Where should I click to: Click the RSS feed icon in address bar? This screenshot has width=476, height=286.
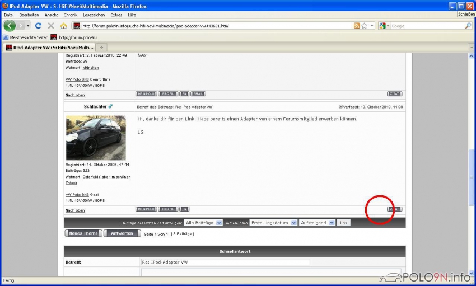(357, 26)
